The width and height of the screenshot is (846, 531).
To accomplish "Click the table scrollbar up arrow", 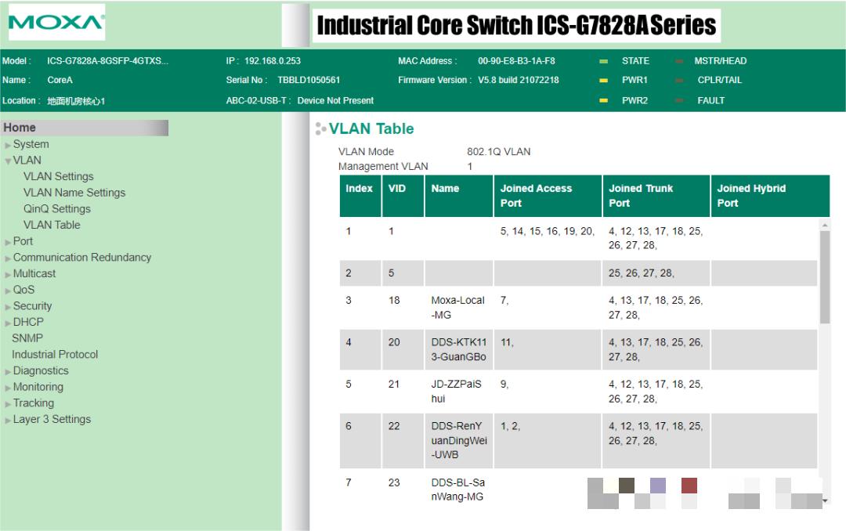I will click(x=824, y=225).
